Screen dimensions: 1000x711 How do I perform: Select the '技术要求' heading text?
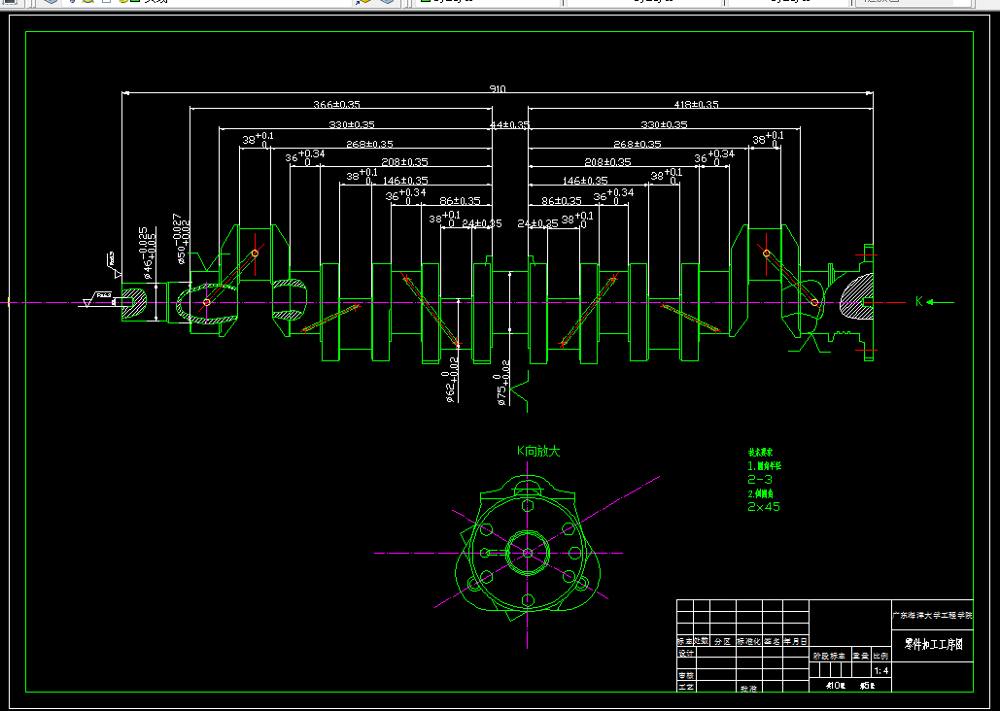[760, 452]
